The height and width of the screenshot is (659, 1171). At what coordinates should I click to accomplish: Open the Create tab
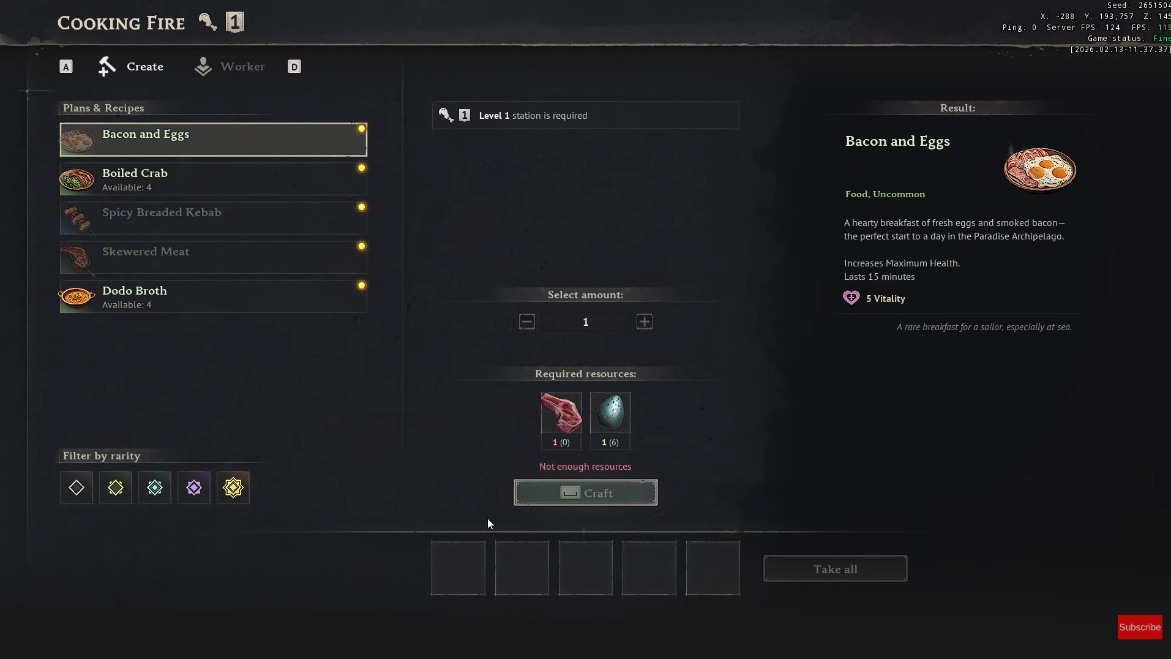(x=130, y=67)
